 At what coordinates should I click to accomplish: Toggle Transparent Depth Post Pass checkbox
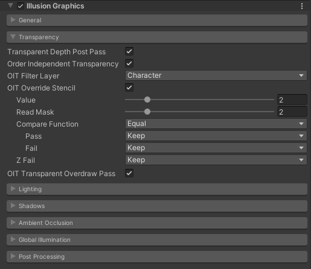[129, 51]
